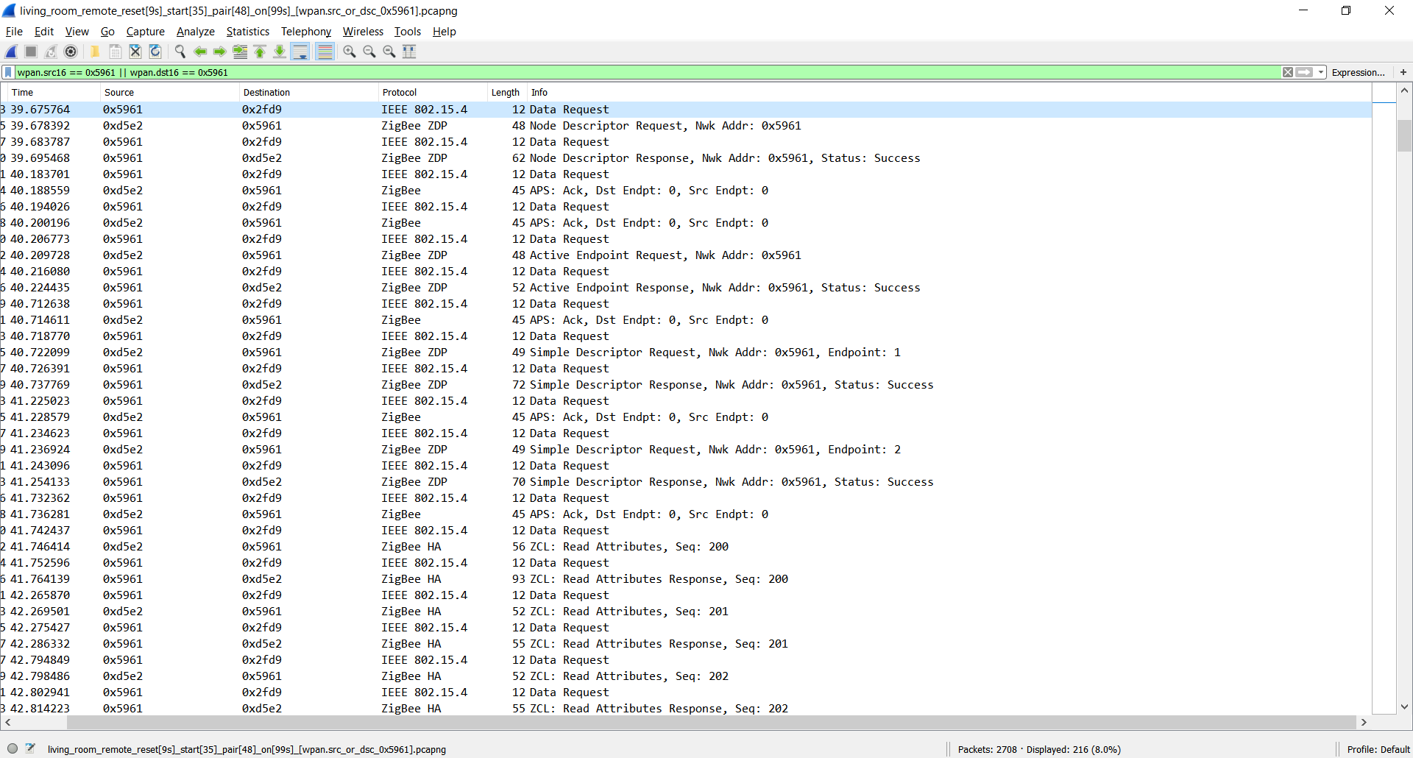Zoom out main window text
Viewport: 1413px width, 758px height.
click(x=369, y=52)
